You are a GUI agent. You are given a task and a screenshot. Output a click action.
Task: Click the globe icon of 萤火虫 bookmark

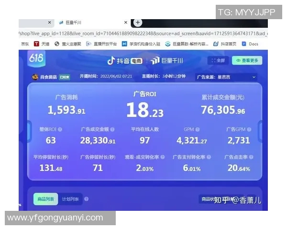[x=57, y=44]
